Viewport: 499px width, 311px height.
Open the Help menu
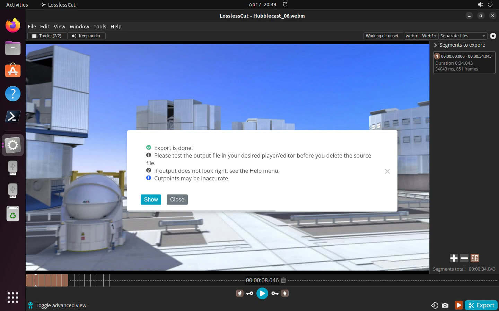coord(116,27)
